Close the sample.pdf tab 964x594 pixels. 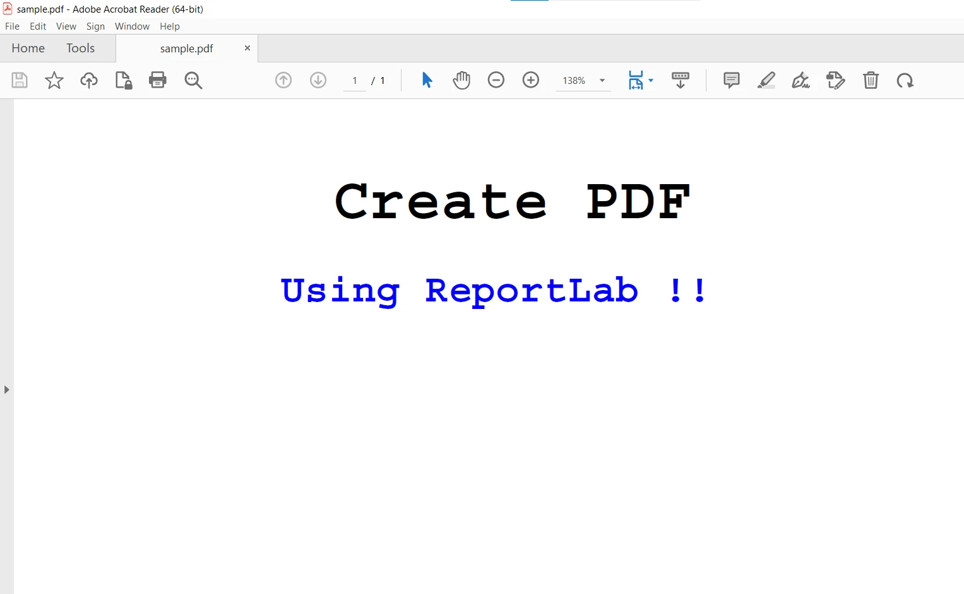click(247, 48)
